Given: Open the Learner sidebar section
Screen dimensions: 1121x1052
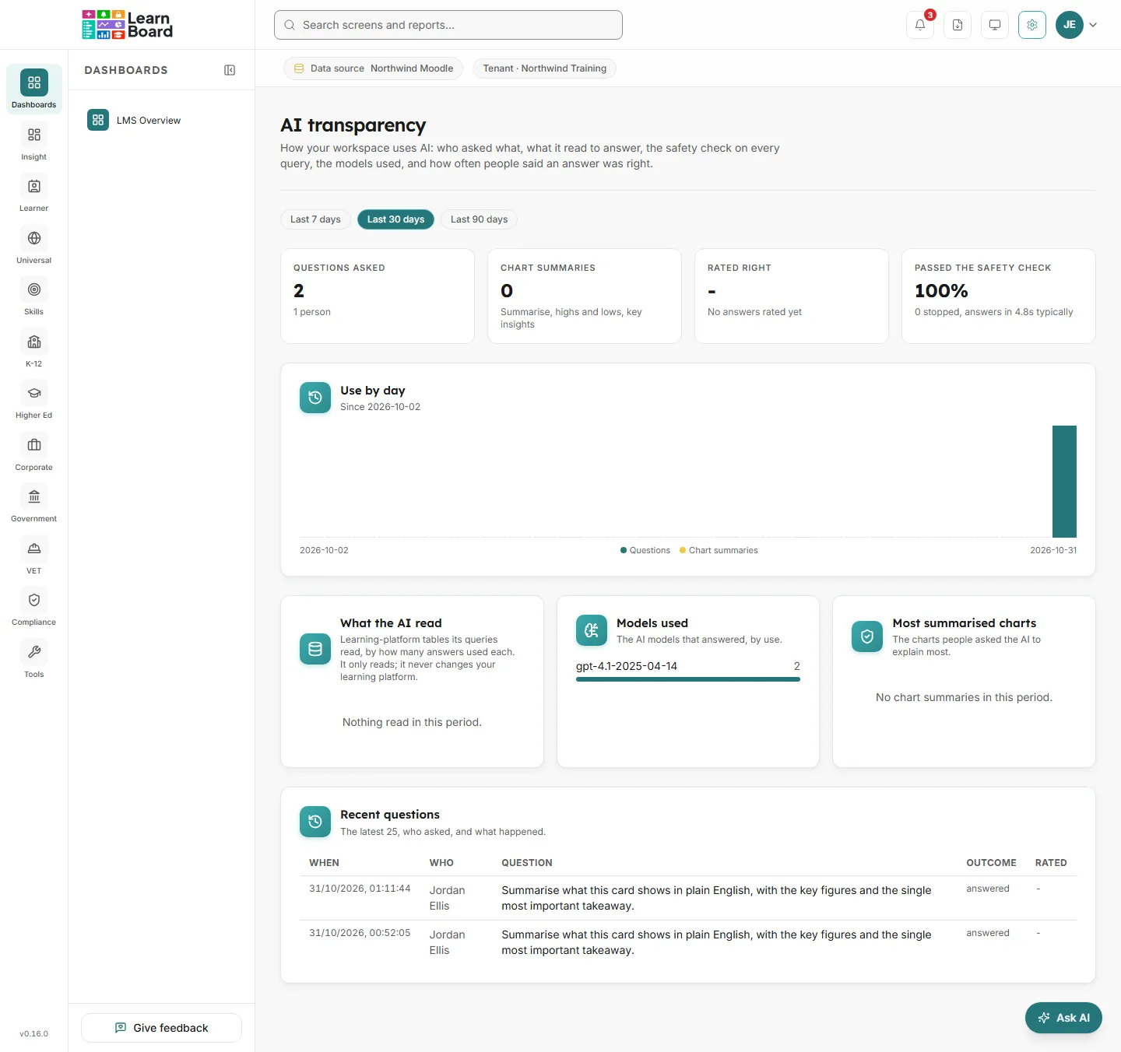Looking at the screenshot, I should (x=34, y=193).
